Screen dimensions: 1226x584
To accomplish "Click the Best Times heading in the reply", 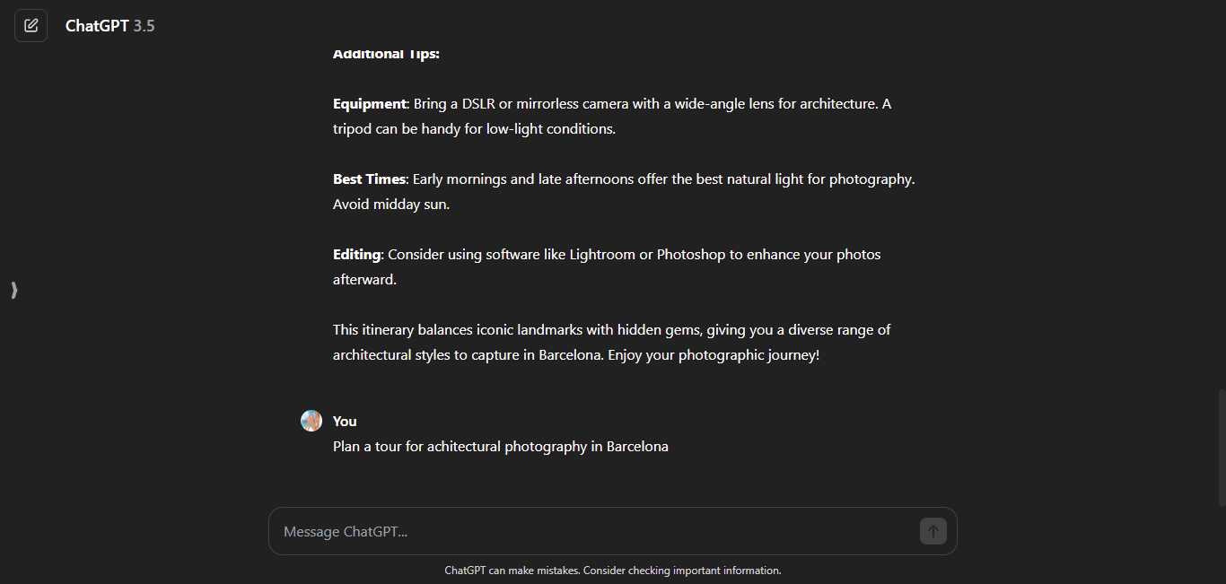I will tap(369, 179).
